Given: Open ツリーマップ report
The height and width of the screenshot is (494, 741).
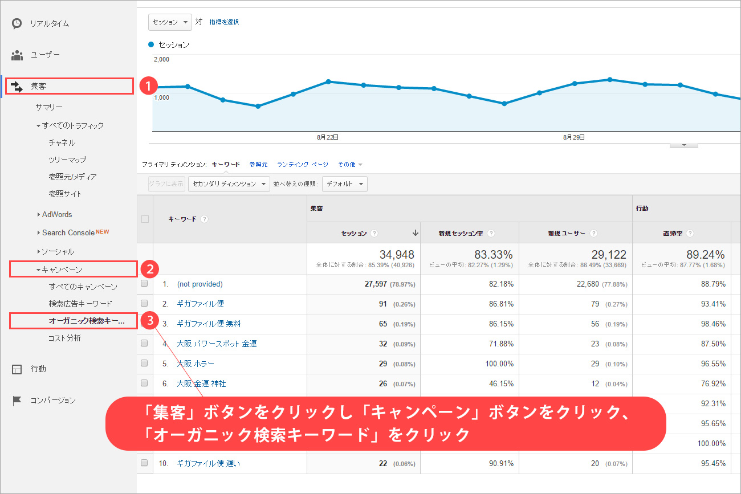Looking at the screenshot, I should point(68,160).
